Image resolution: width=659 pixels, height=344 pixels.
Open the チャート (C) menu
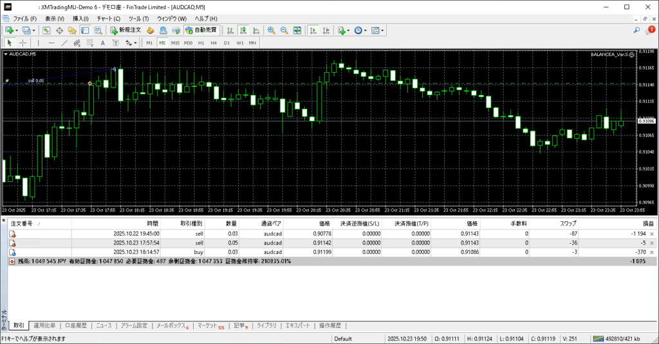108,19
